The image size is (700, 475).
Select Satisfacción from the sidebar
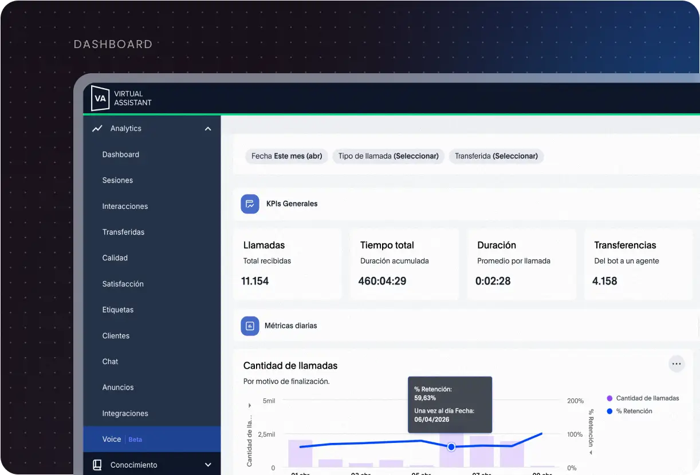pyautogui.click(x=123, y=284)
